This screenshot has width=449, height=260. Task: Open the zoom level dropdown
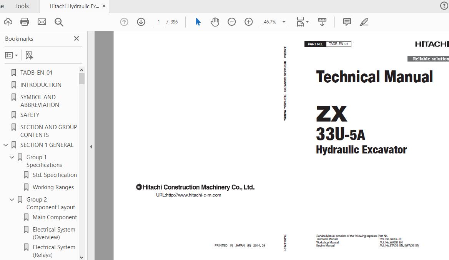[284, 22]
